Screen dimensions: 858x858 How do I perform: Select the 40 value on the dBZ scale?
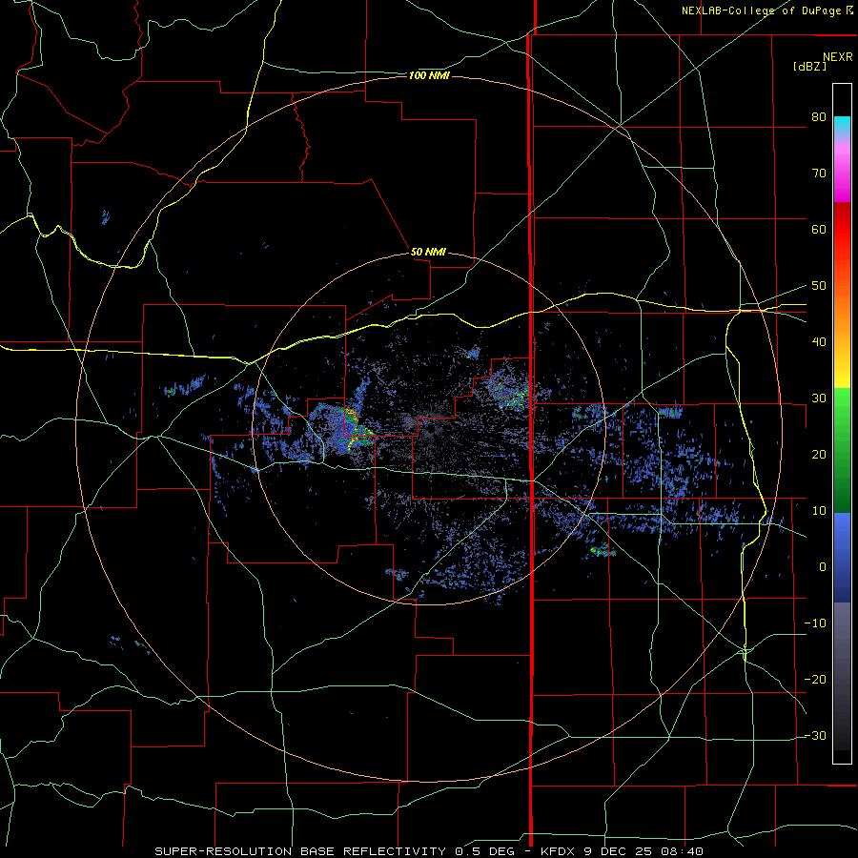click(x=819, y=341)
